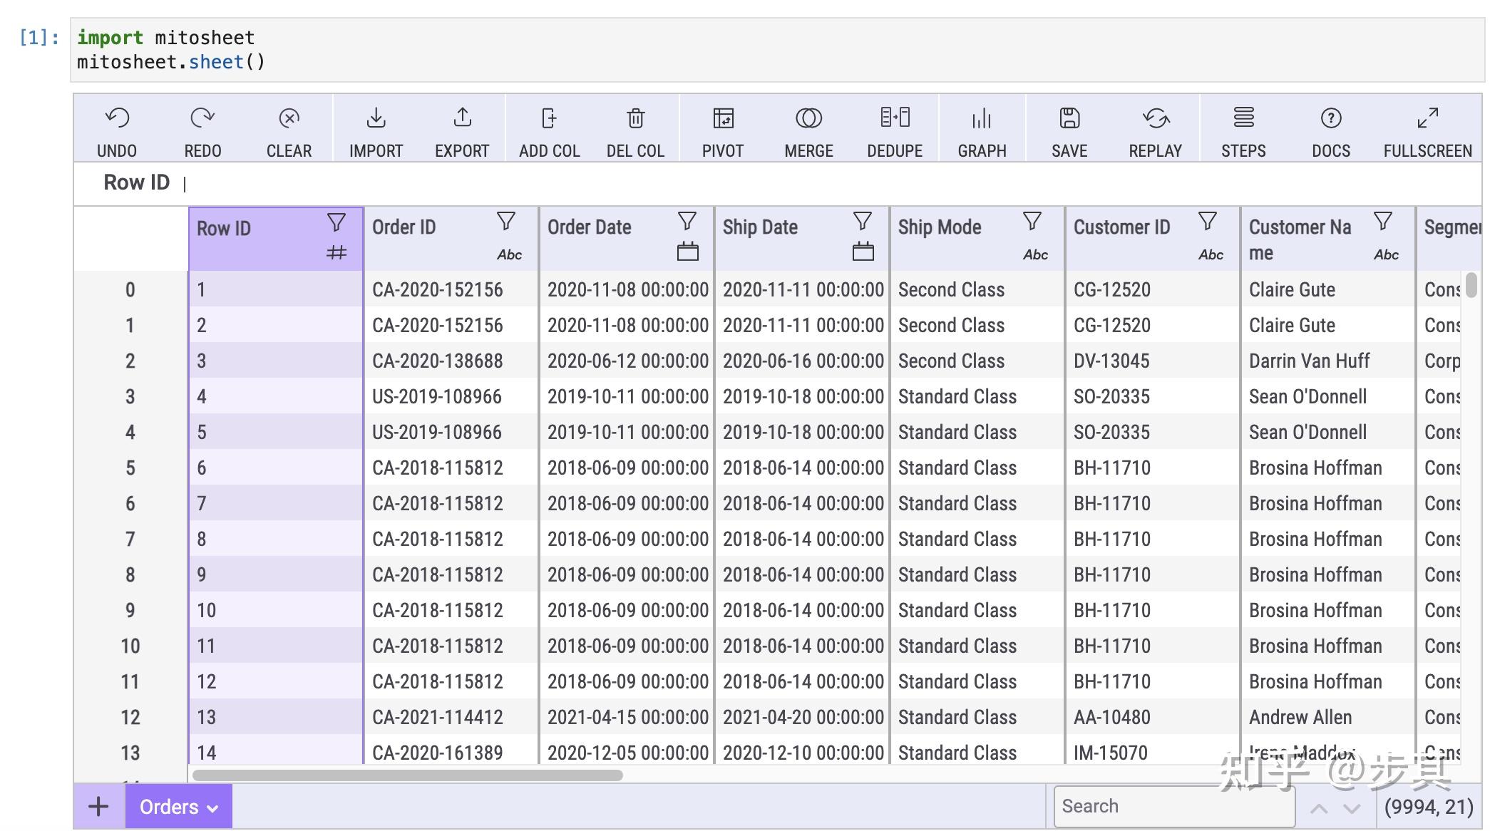Open filter for Customer ID column

click(x=1208, y=222)
